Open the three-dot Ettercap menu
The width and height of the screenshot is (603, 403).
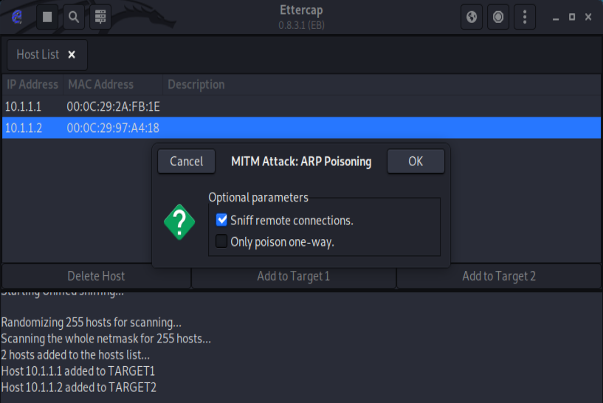pos(525,17)
